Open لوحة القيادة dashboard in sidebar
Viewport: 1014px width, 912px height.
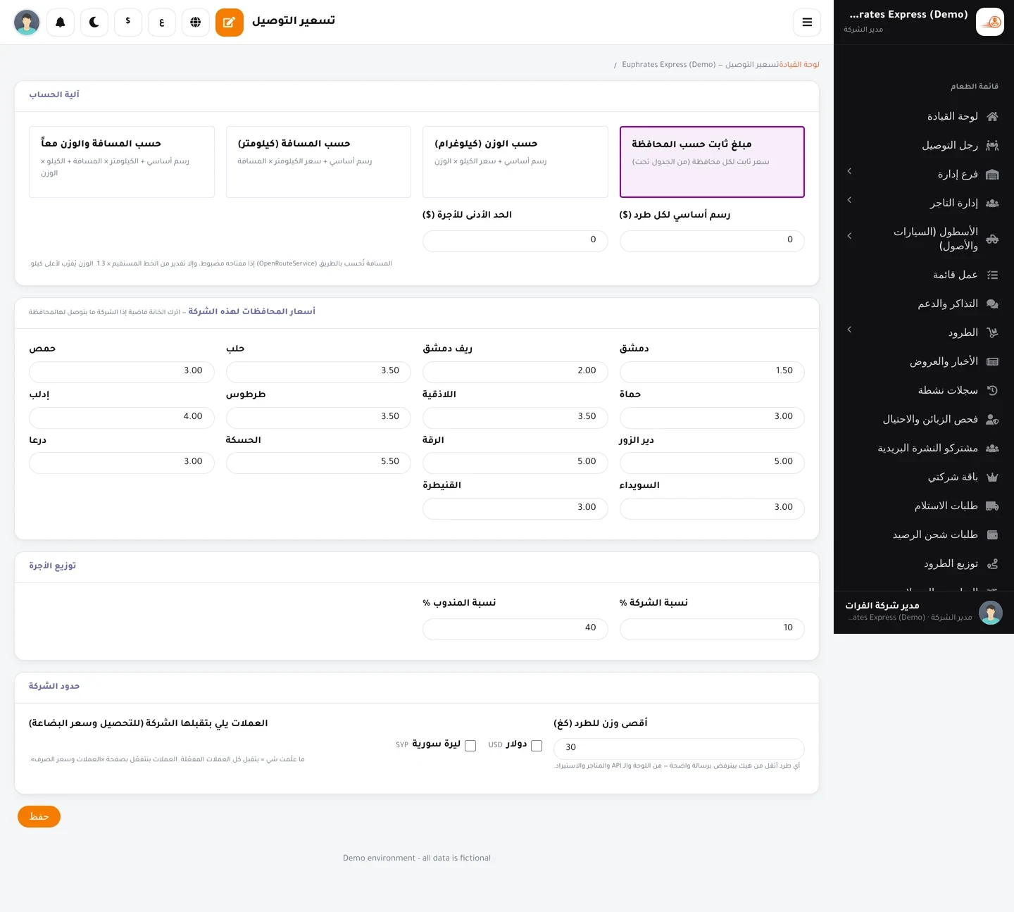coord(923,116)
